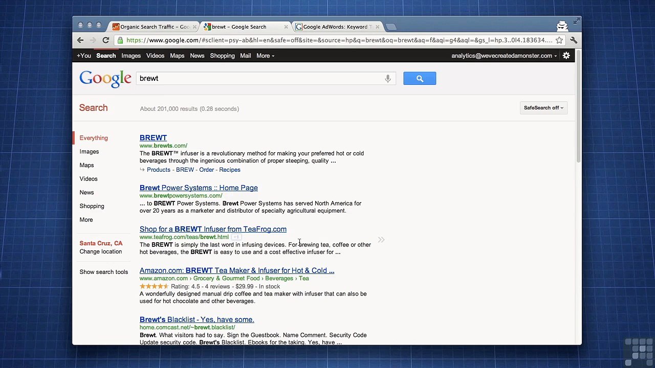Open Shopping in the top black bar
The height and width of the screenshot is (368, 655).
tap(222, 56)
